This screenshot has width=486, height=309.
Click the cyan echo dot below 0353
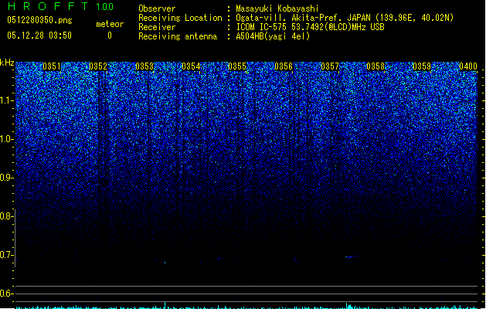point(165,263)
